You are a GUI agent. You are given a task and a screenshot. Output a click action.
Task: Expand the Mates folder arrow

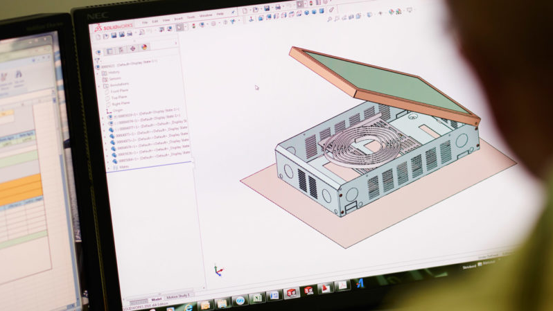pos(108,168)
